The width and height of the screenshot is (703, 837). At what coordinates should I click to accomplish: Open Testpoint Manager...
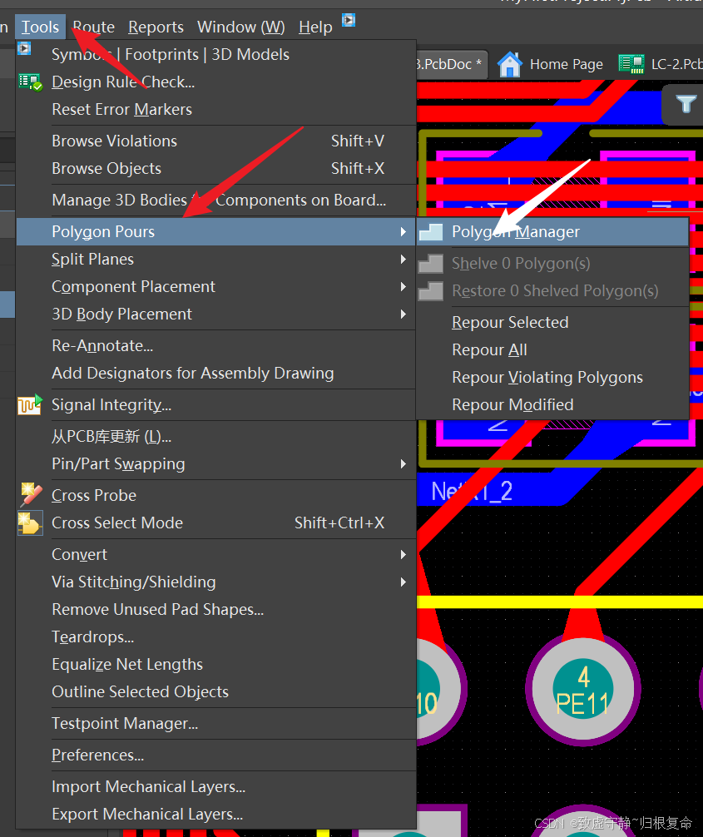[216, 723]
